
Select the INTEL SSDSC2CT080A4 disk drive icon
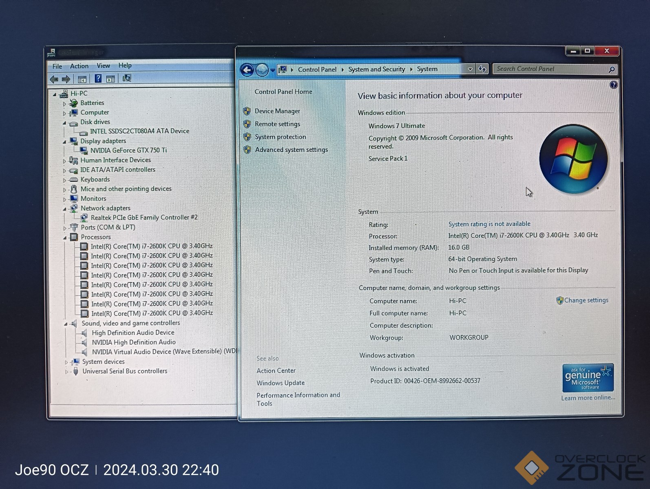[84, 132]
